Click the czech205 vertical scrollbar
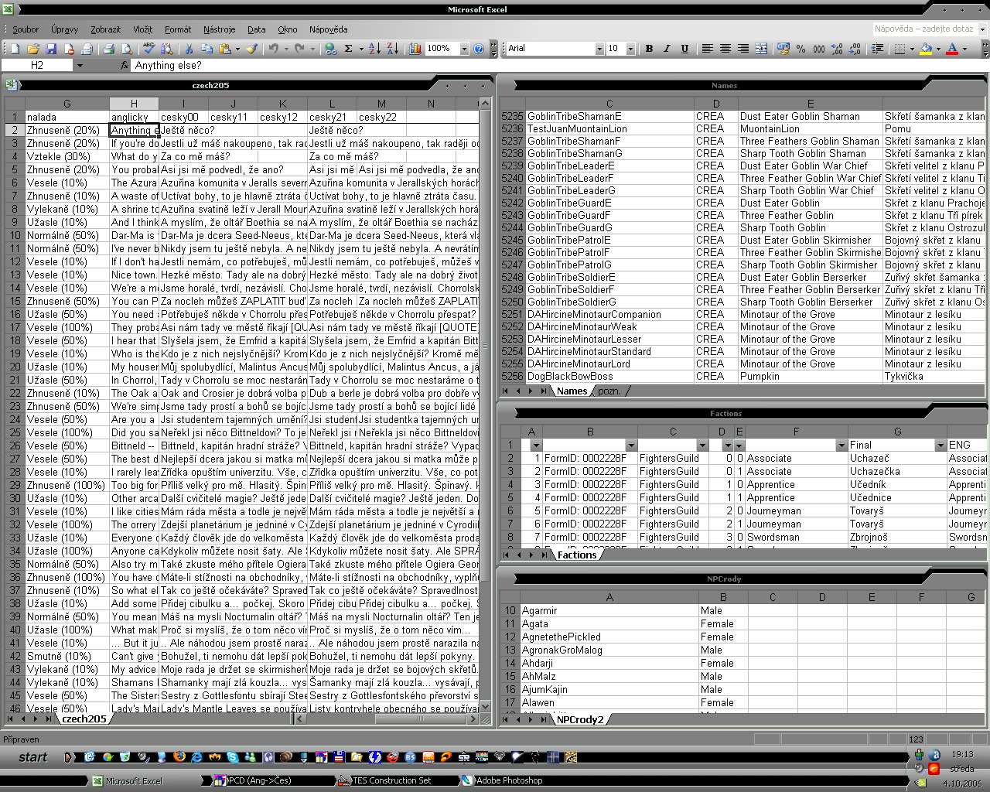Screen dimensions: 990x792 (x=486, y=404)
